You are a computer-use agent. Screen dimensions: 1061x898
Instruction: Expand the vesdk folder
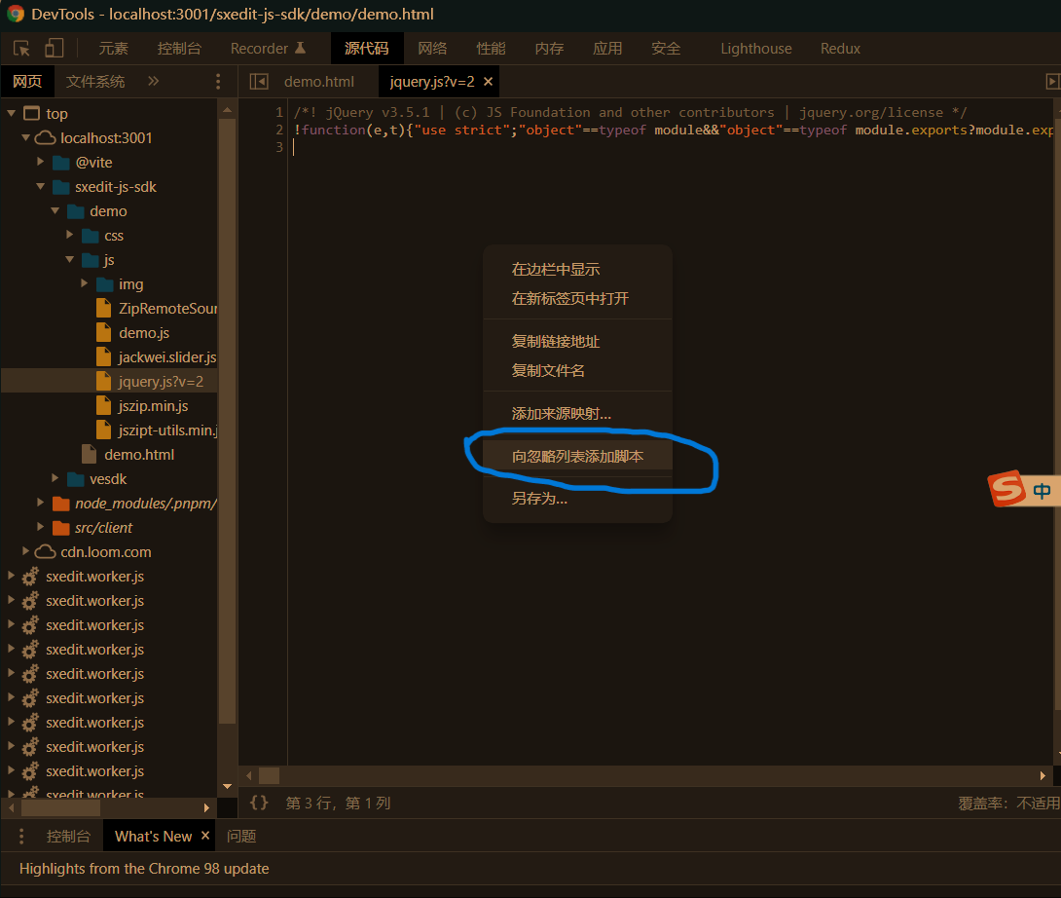(55, 479)
